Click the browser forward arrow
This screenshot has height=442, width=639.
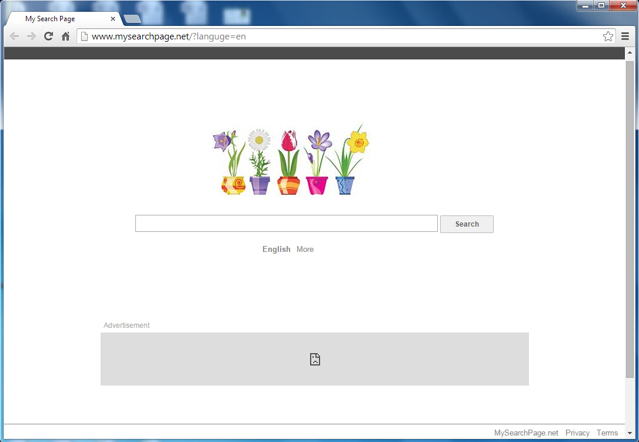(31, 36)
